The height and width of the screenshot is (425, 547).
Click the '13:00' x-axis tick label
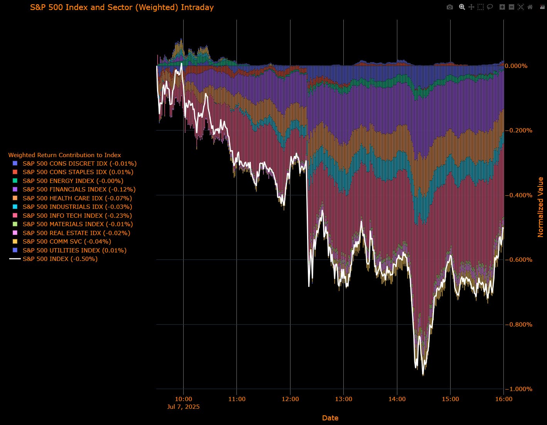coord(344,399)
